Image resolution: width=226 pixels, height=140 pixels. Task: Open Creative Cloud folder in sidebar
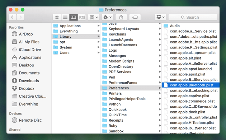point(29,96)
